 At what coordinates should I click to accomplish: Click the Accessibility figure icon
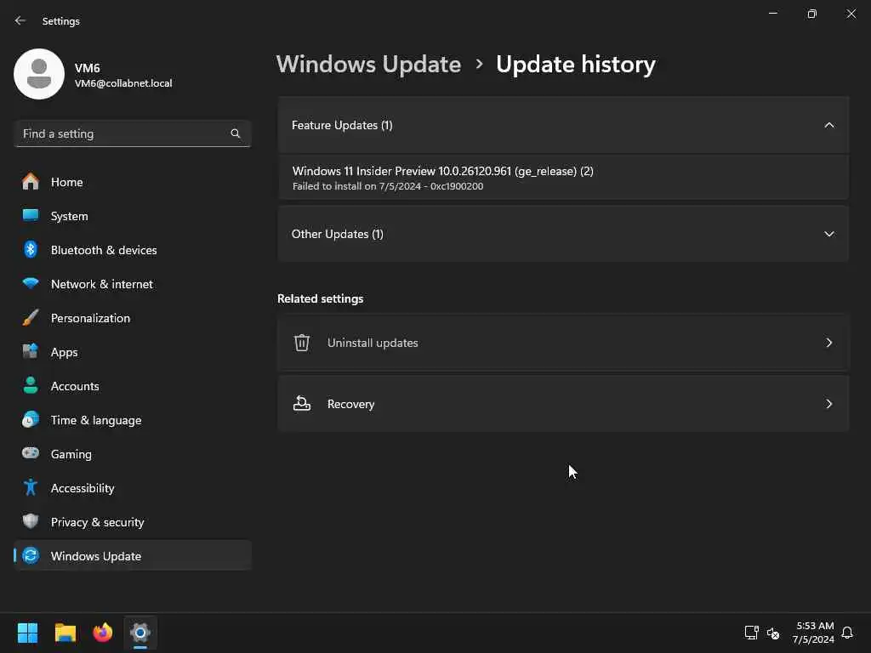pyautogui.click(x=31, y=487)
